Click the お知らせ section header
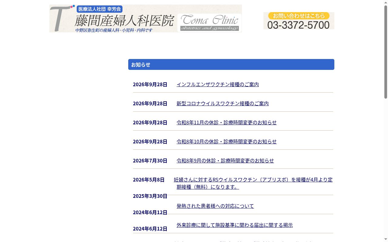This screenshot has width=388, height=242. tap(231, 64)
